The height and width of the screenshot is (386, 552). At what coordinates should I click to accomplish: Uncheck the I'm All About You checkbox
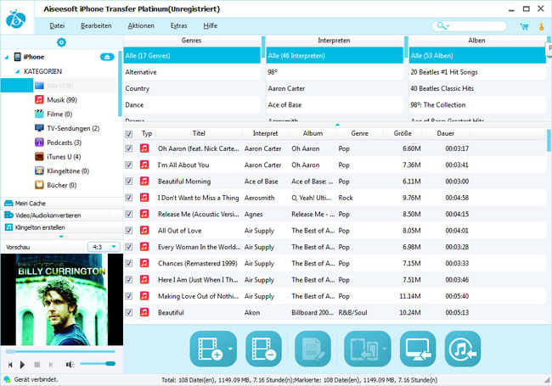(x=129, y=165)
